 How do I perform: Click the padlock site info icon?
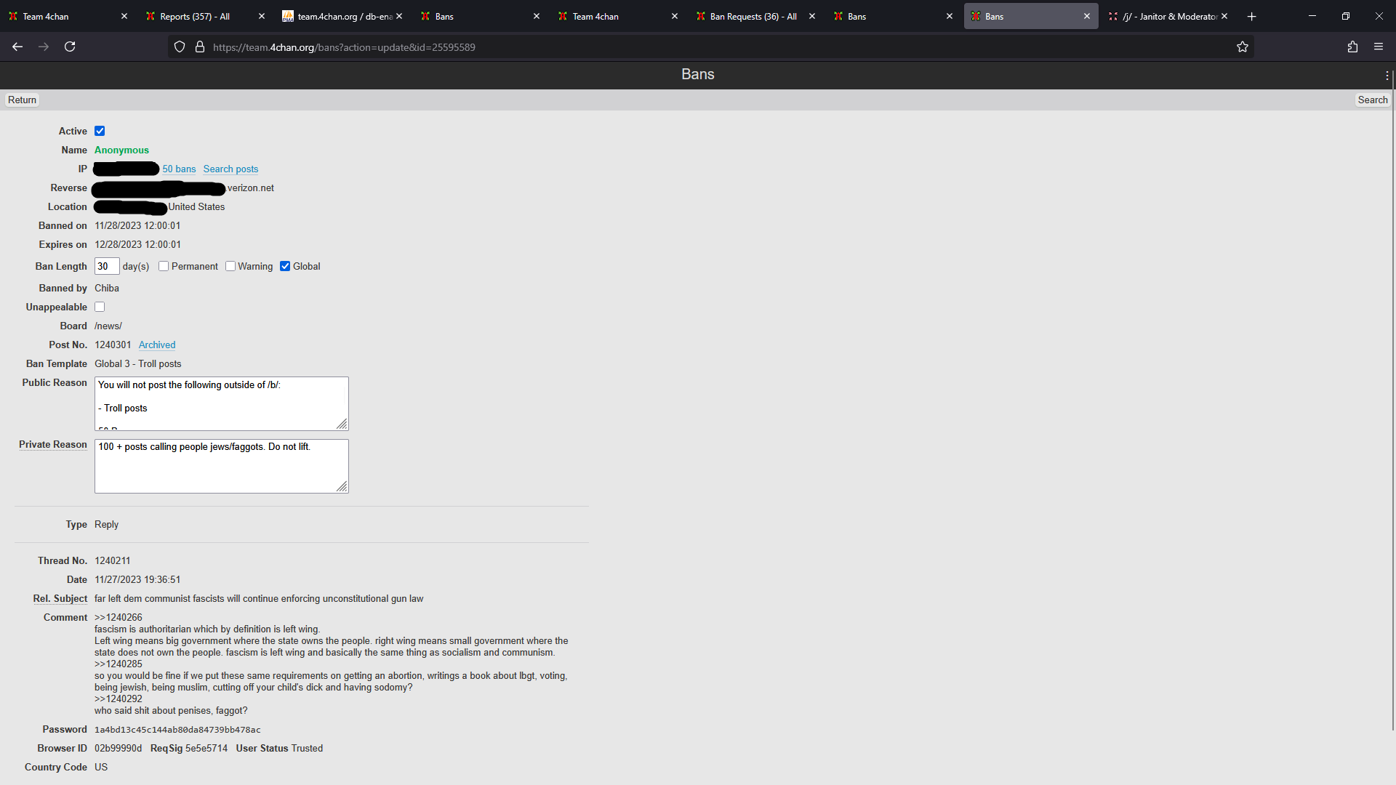(x=200, y=47)
